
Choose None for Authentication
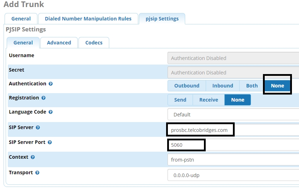coord(277,86)
